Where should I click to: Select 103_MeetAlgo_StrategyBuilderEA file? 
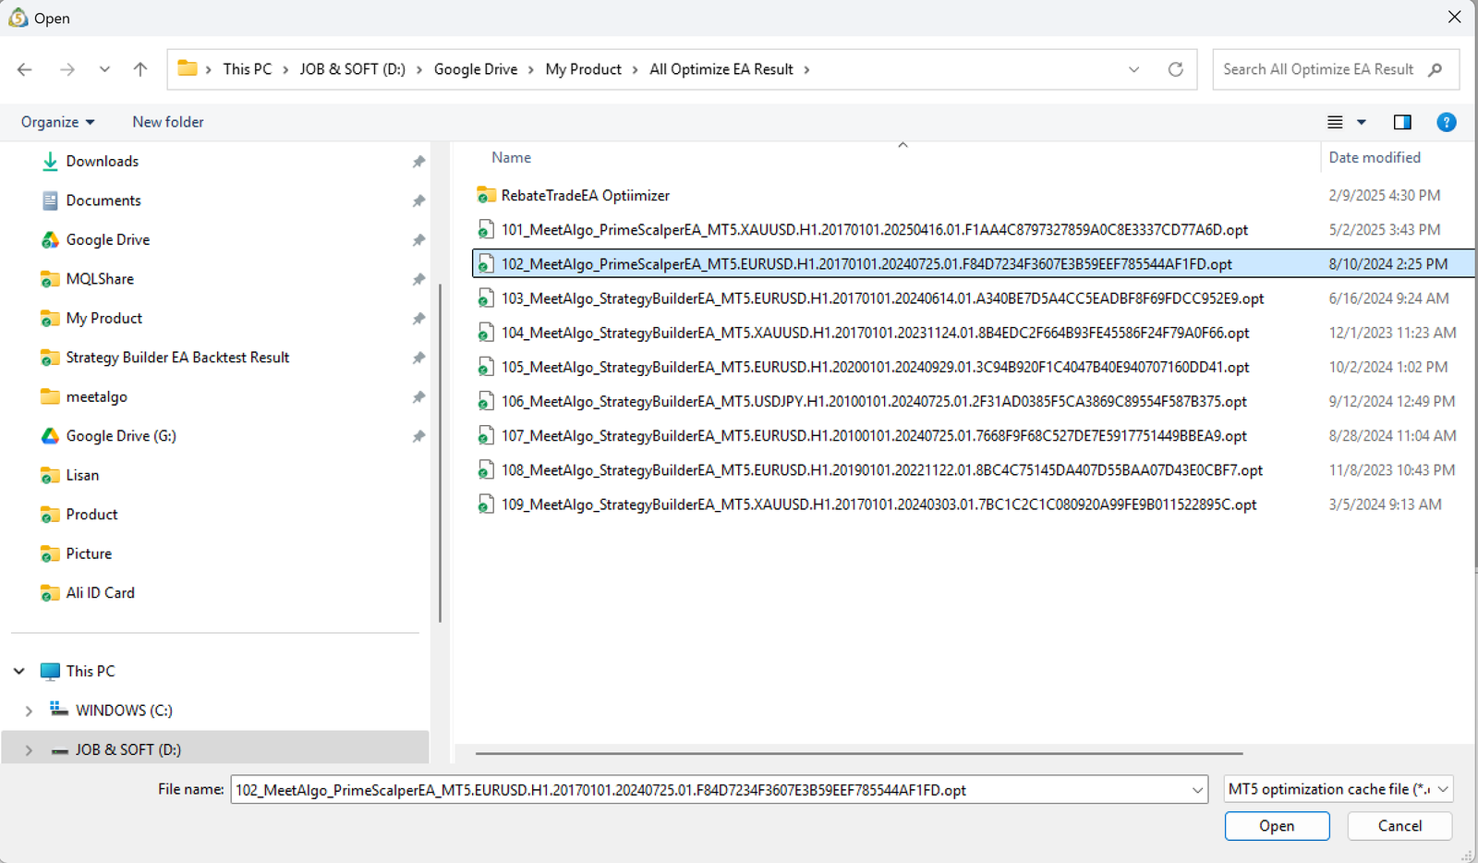[x=882, y=298]
